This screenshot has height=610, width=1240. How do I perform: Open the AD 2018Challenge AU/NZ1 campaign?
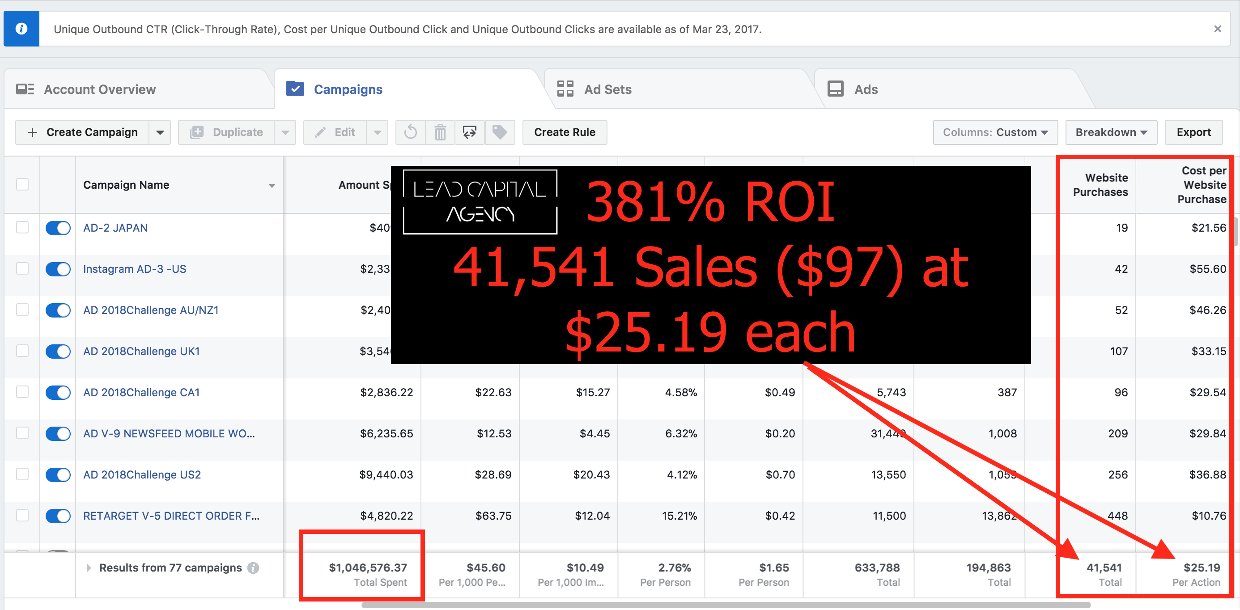pyautogui.click(x=151, y=310)
